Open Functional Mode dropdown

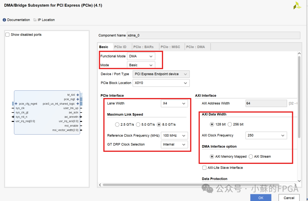(141, 56)
